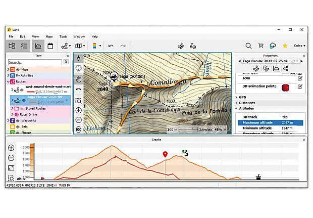
Task: Toggle visibility eye of Sets
Action: coord(18,127)
